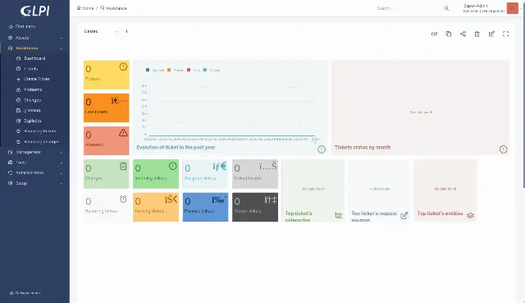Click the magnifier search icon
This screenshot has height=303, width=525.
point(446,8)
